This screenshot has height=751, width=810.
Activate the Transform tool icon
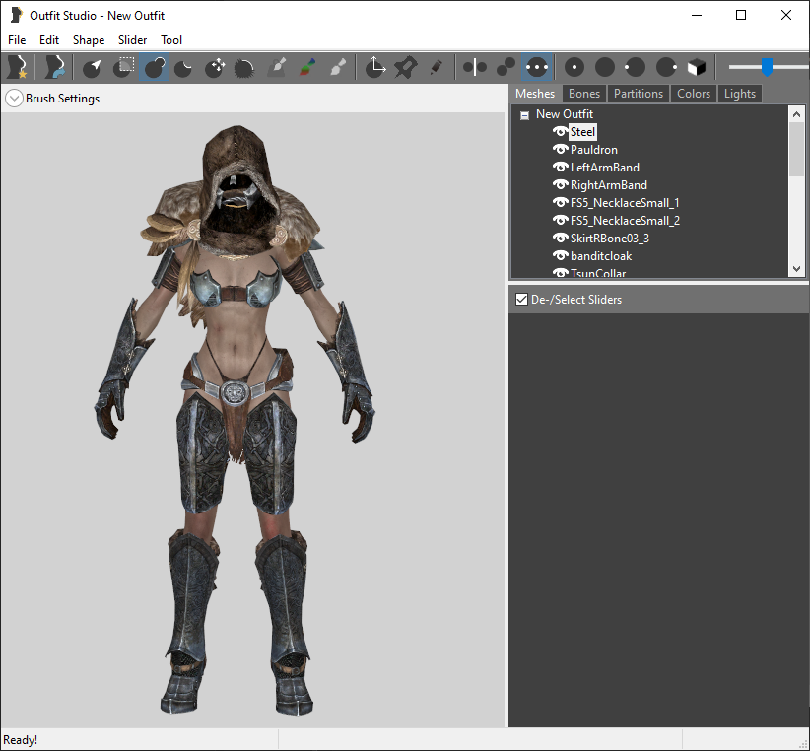[375, 67]
